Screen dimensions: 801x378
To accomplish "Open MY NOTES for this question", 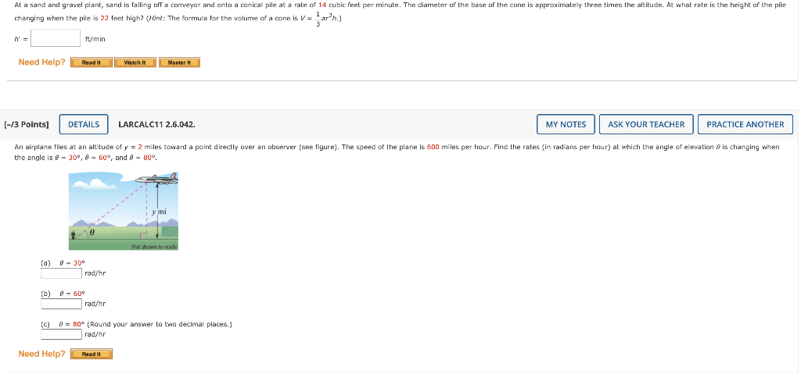I will click(566, 124).
